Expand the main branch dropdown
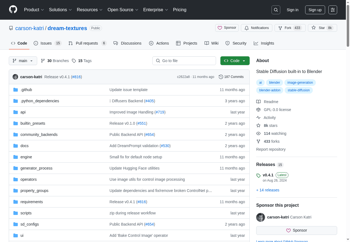350x242 pixels. 23,61
